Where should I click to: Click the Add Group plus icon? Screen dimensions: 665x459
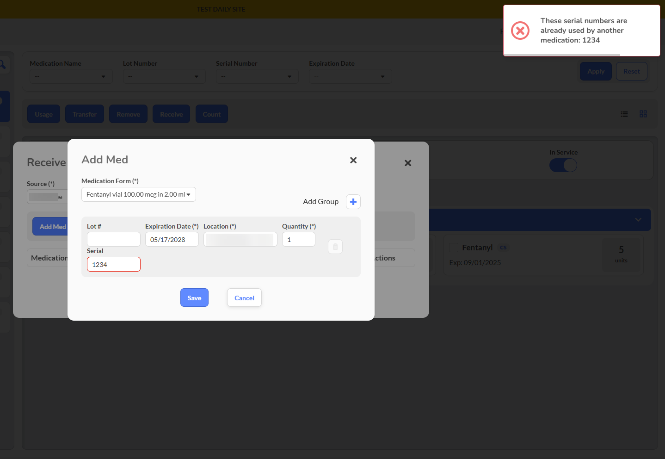(x=353, y=202)
